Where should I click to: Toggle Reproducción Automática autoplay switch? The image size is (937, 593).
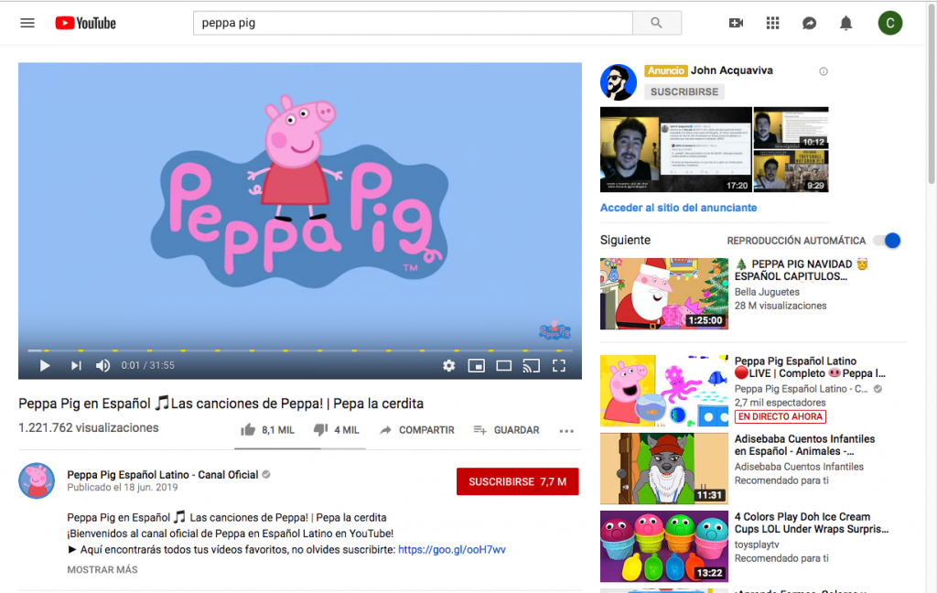887,241
